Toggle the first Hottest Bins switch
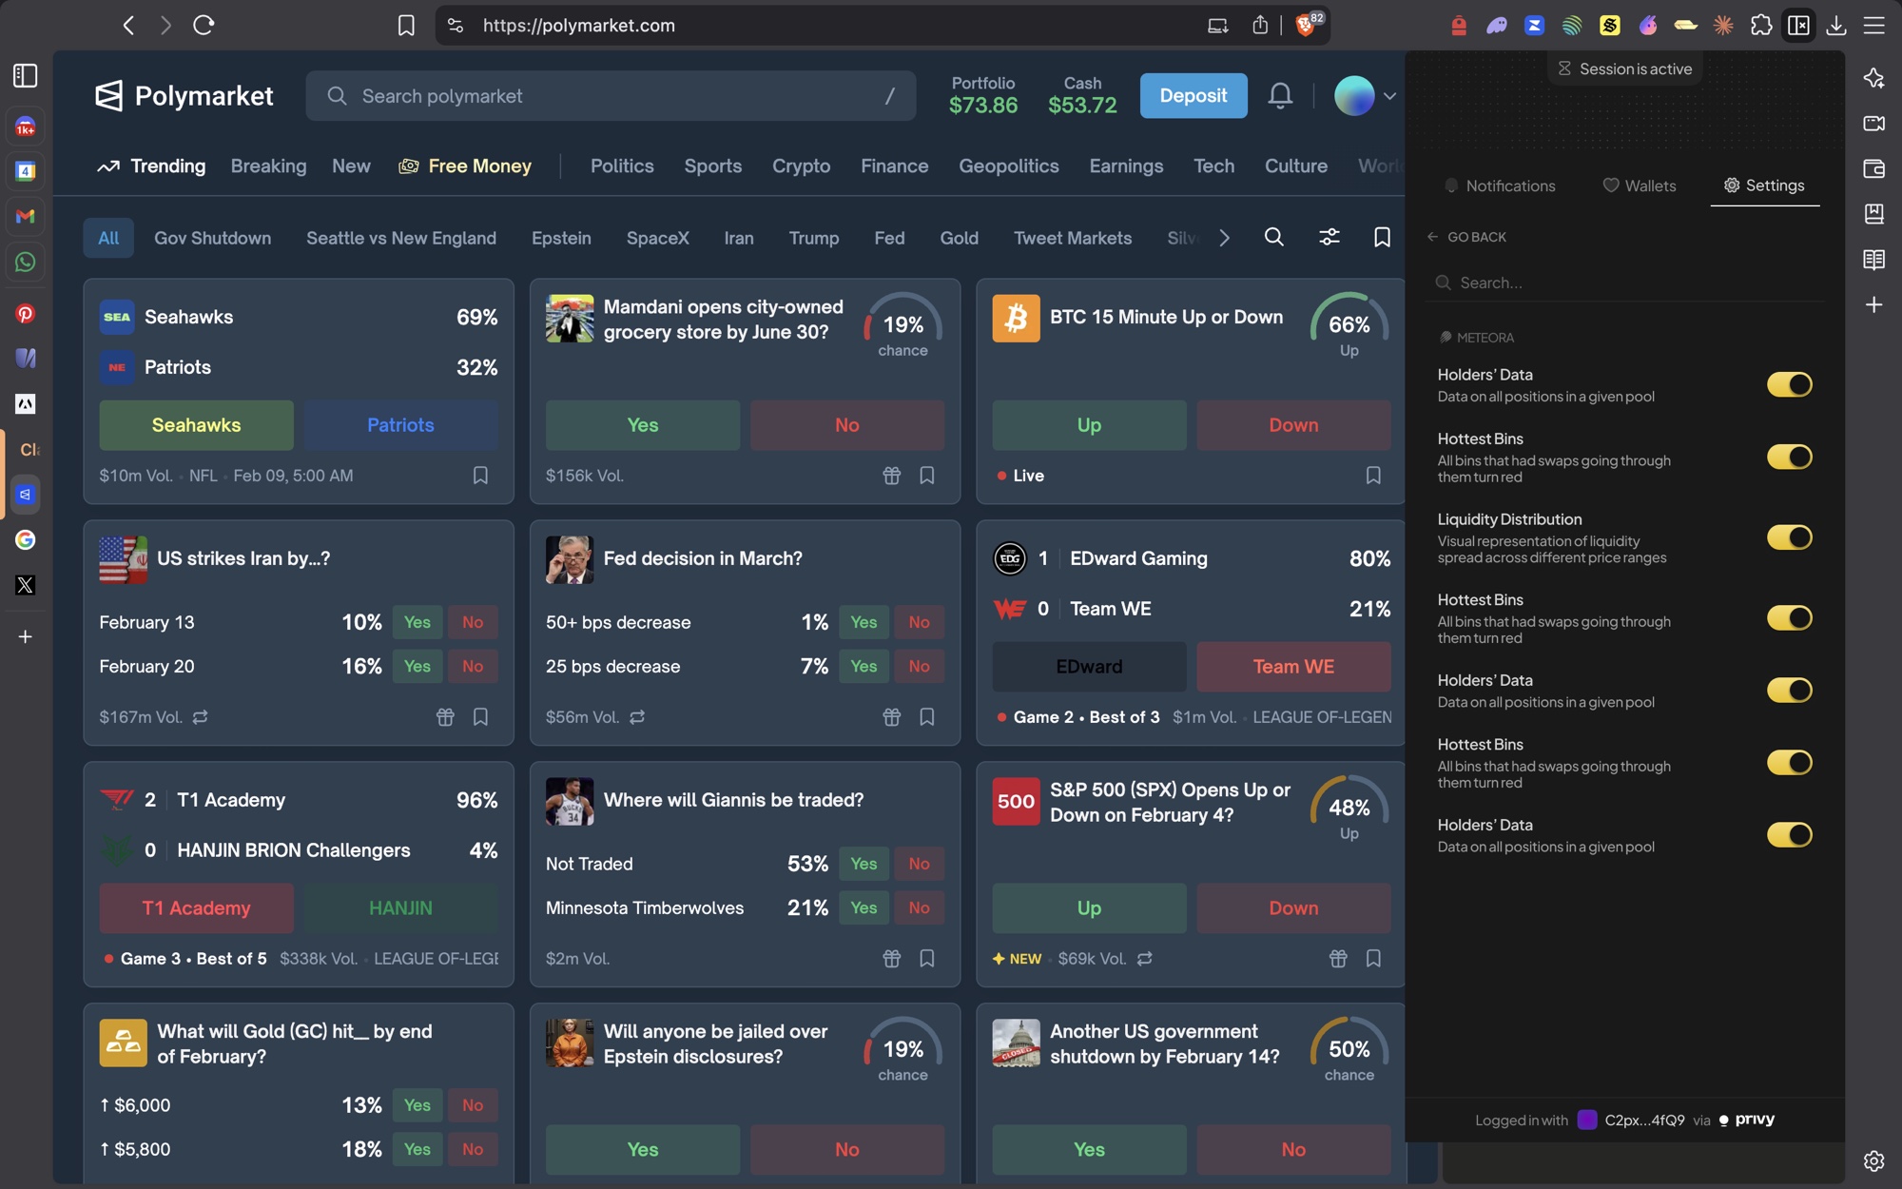The height and width of the screenshot is (1189, 1902). (1789, 457)
